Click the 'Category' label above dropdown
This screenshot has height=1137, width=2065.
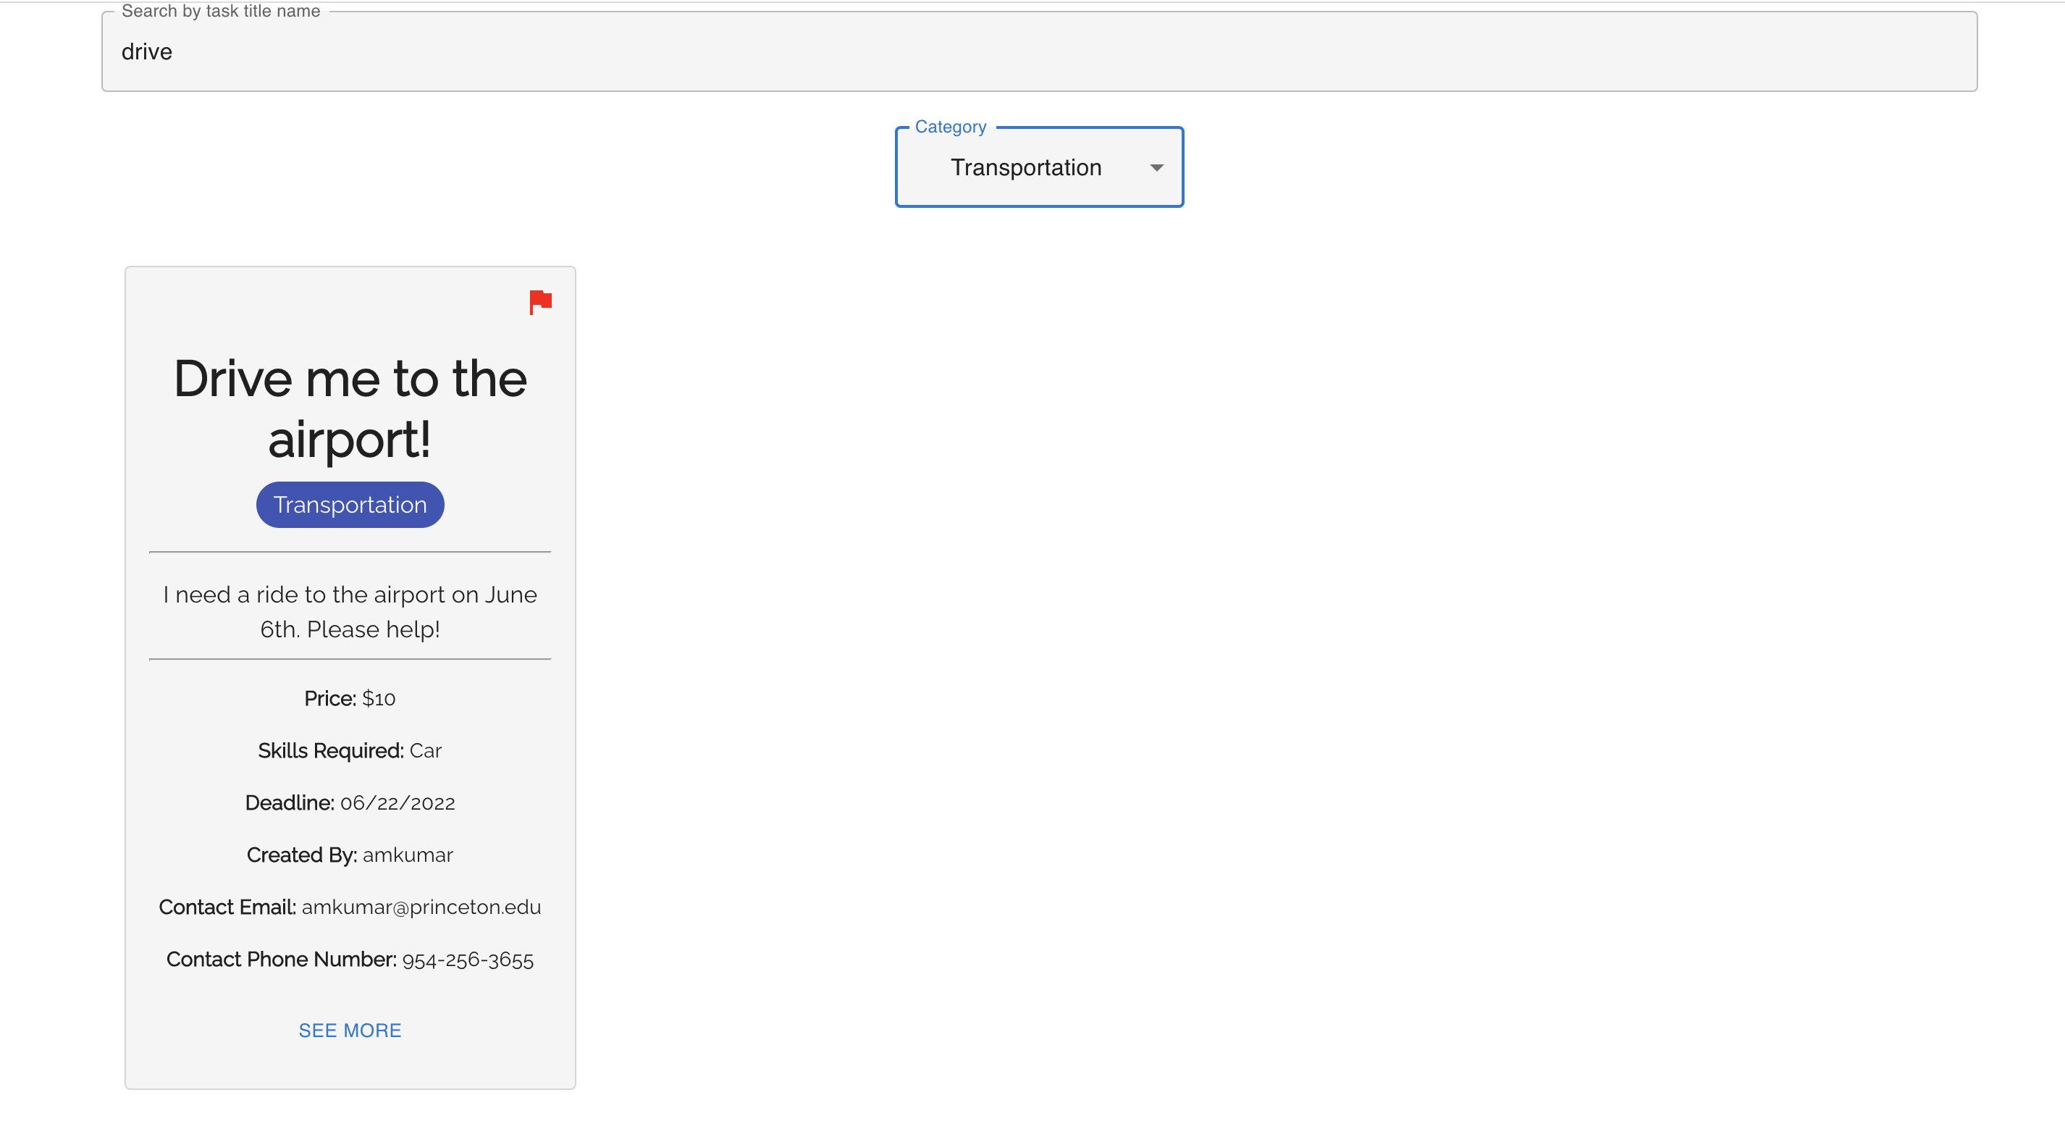[950, 127]
